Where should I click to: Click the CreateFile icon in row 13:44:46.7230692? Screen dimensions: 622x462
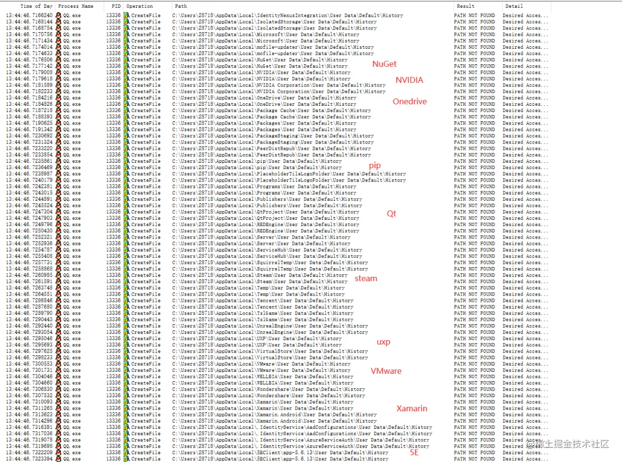click(126, 136)
